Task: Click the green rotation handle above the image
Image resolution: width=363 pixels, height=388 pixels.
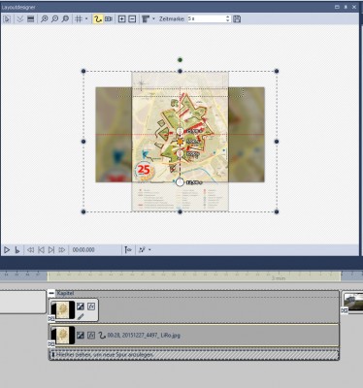Action: point(181,60)
